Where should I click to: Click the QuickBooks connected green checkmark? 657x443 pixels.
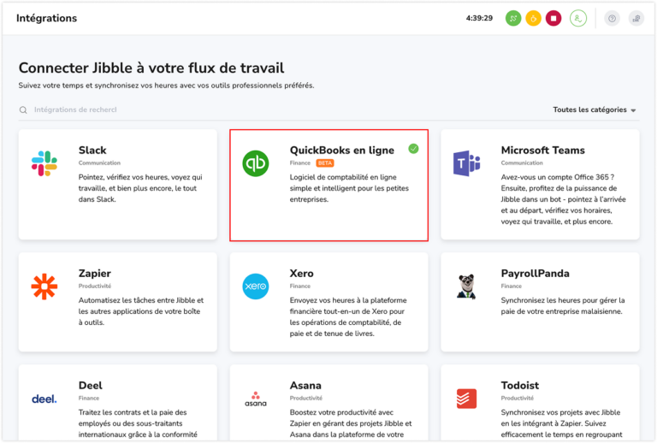pyautogui.click(x=413, y=149)
